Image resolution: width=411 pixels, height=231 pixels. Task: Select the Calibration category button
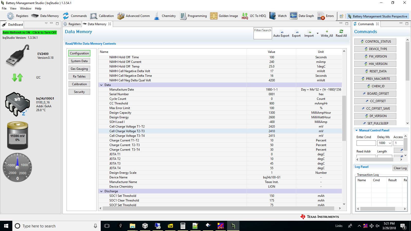click(x=79, y=84)
